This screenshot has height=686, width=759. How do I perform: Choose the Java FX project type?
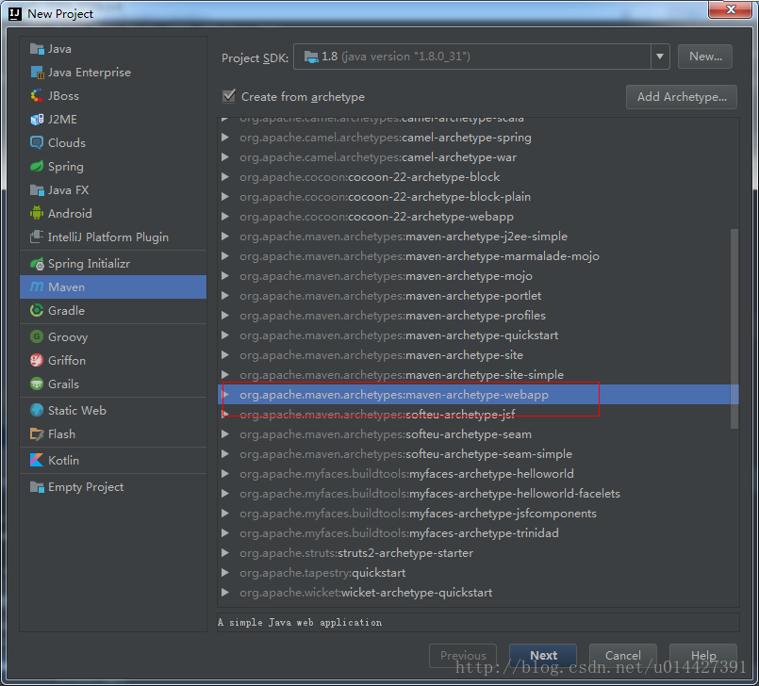(61, 189)
